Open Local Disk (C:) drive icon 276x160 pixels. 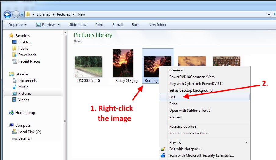coord(14,132)
